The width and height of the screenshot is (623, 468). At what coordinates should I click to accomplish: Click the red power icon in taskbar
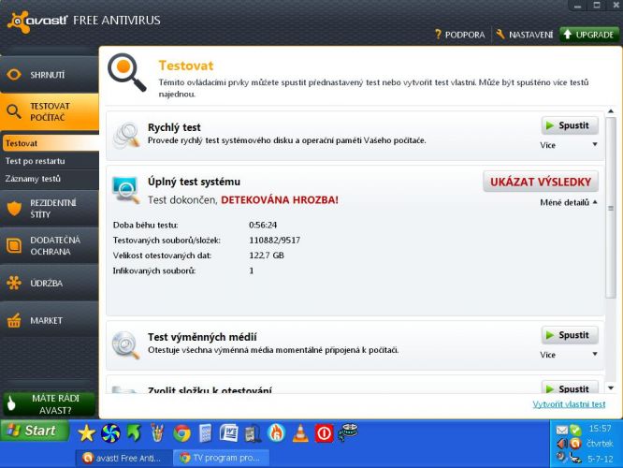coord(324,433)
